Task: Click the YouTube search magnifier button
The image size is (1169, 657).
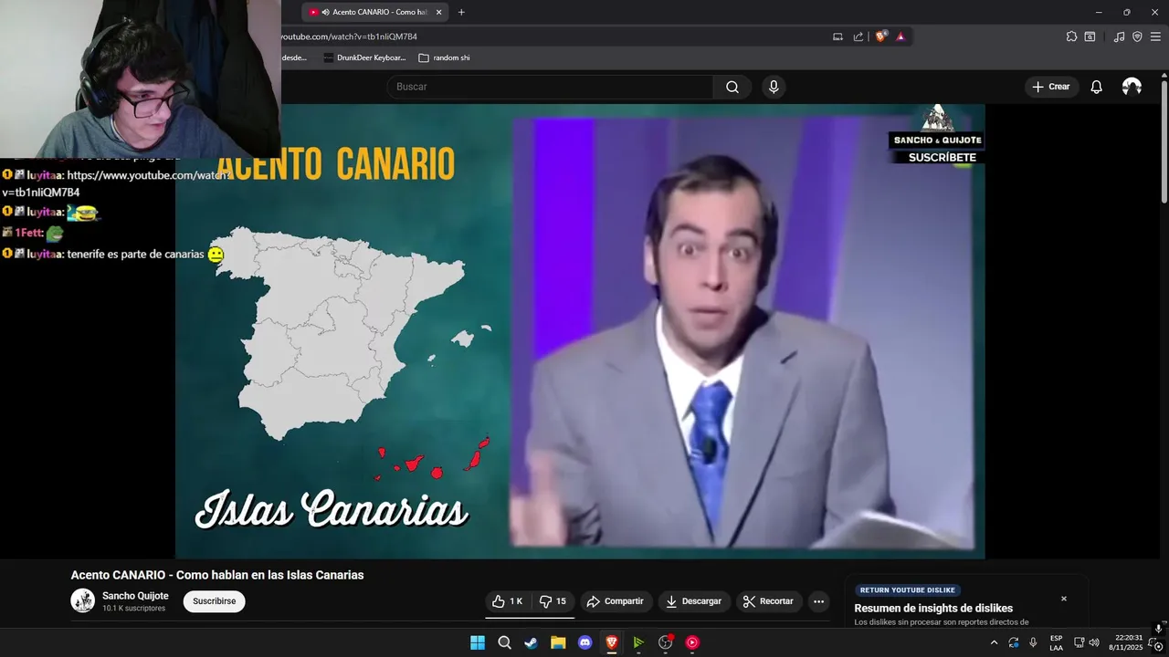Action: (732, 87)
